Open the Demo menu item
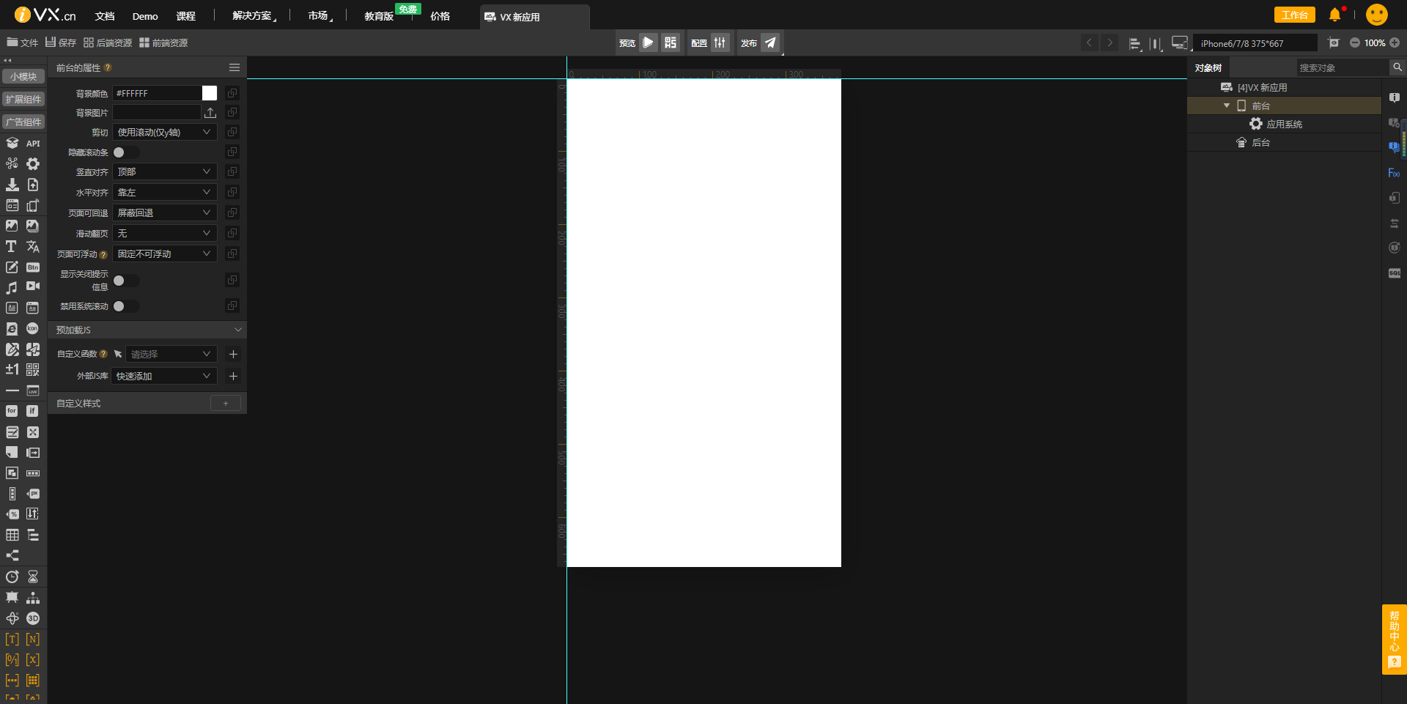 point(145,16)
